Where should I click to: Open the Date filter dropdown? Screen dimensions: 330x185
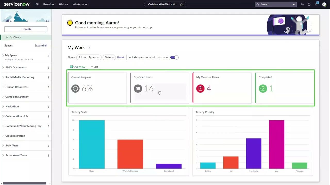[109, 57]
